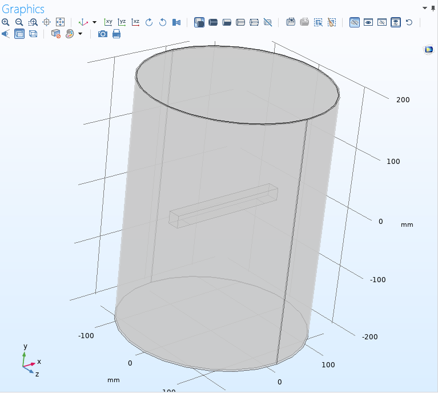Toggle the perspective view cone icon

point(6,34)
